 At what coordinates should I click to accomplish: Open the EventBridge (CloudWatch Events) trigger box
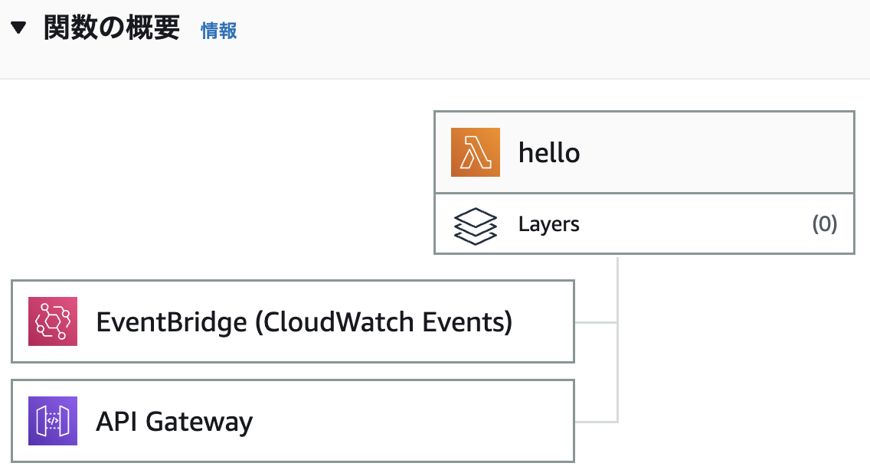coord(291,321)
